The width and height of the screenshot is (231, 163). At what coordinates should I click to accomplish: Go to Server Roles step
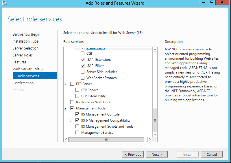tap(23, 55)
